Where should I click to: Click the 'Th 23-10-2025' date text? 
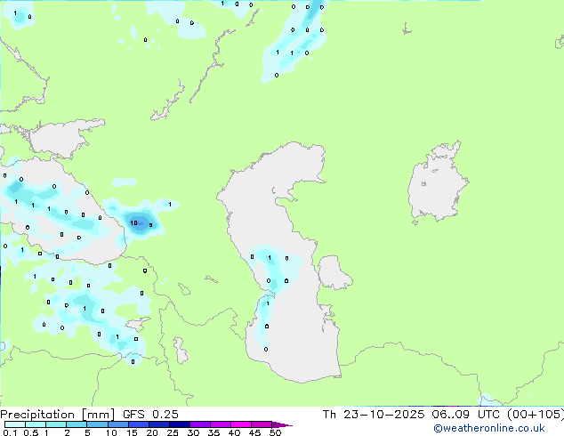[374, 415]
